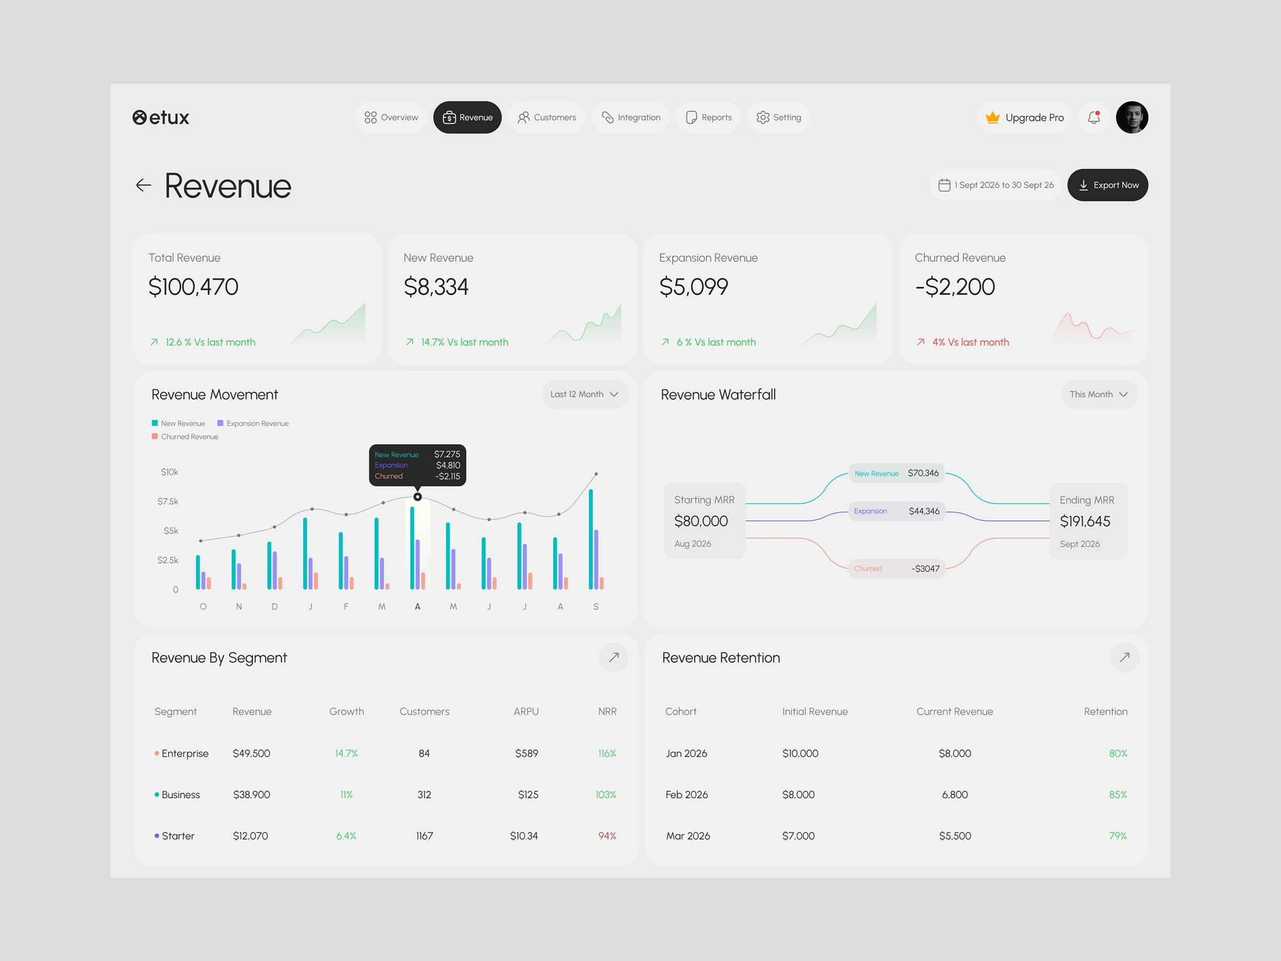This screenshot has height=961, width=1281.
Task: Open notifications bell icon
Action: pos(1094,117)
